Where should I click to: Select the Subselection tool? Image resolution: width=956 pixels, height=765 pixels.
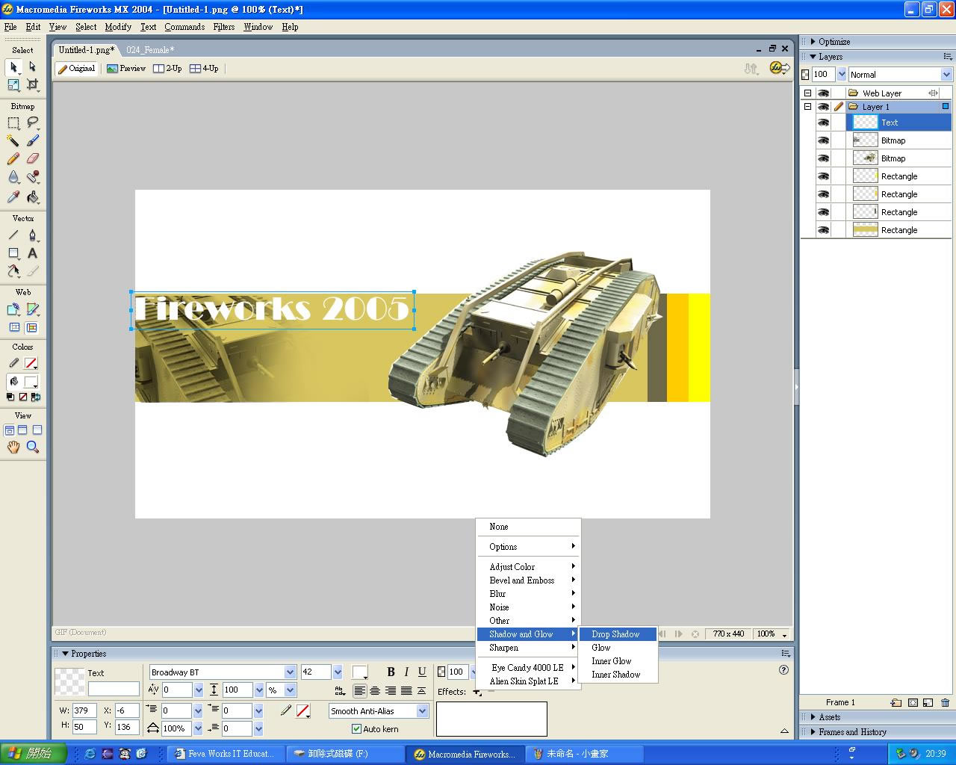pos(32,67)
